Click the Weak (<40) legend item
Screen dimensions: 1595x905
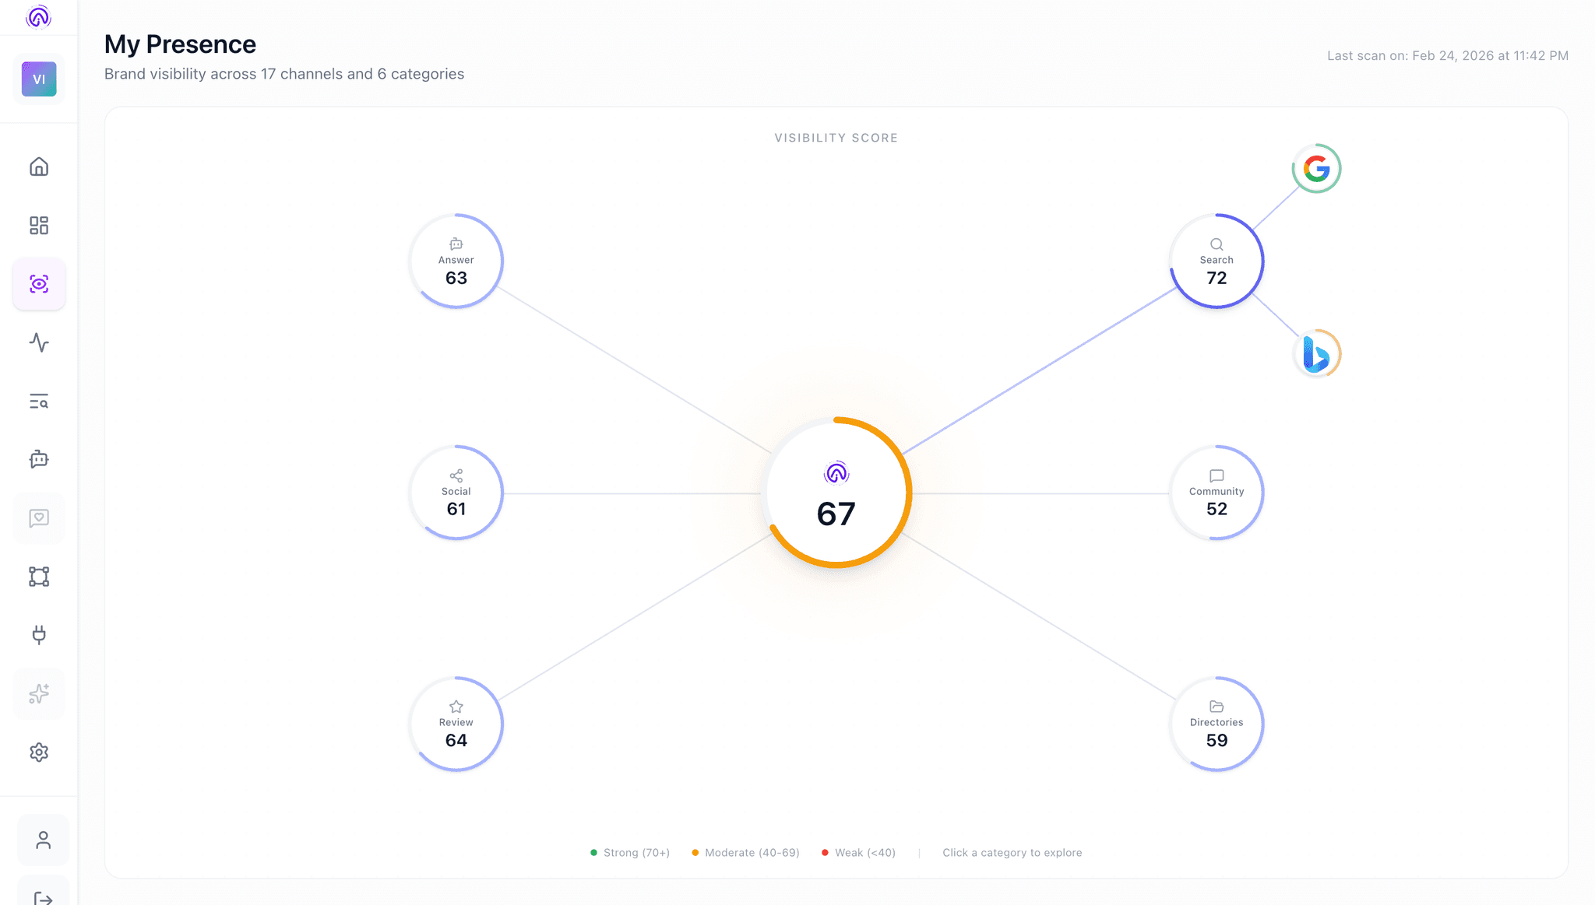858,853
